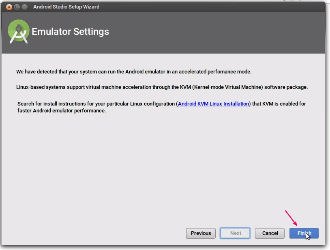Click the minimize window button
The image size is (330, 250).
(24, 6)
